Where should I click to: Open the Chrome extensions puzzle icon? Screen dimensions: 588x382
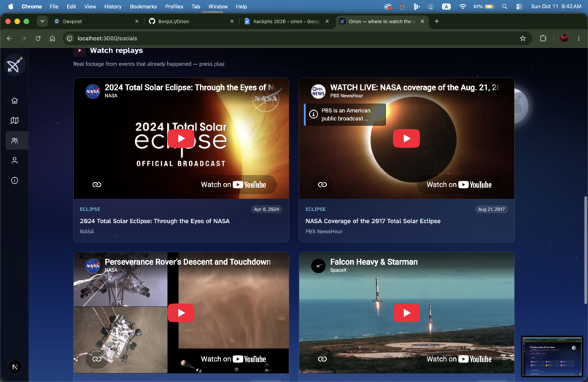point(543,38)
